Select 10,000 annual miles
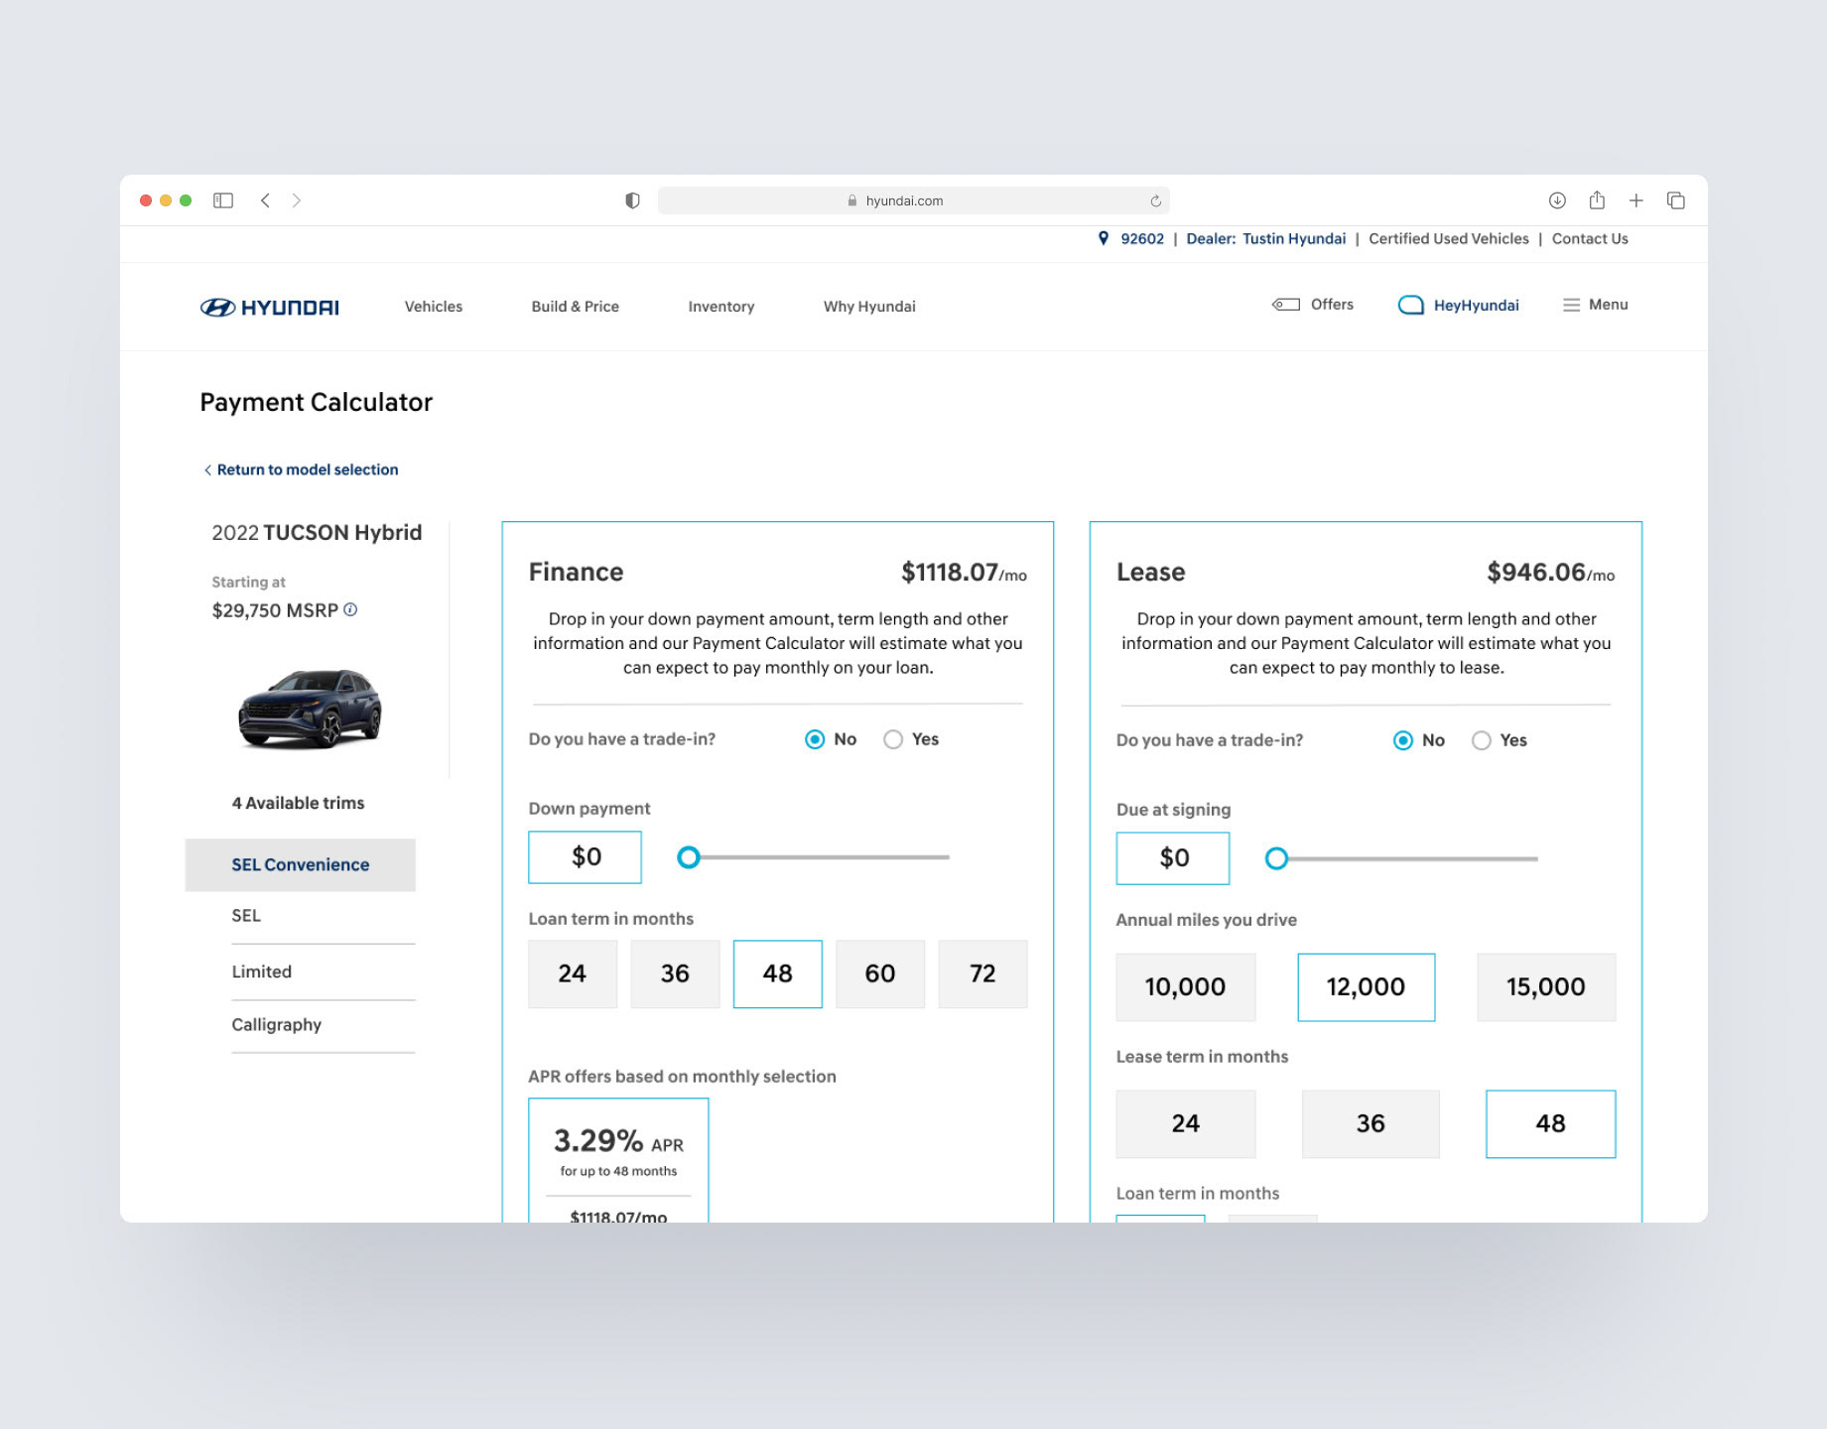Image resolution: width=1827 pixels, height=1429 pixels. click(x=1186, y=987)
